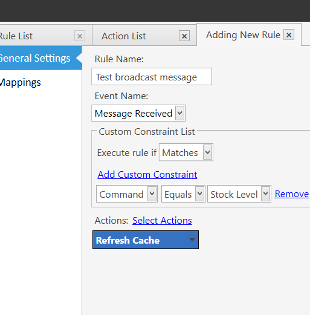Open General Settings in the sidebar
Image resolution: width=310 pixels, height=315 pixels.
(41, 58)
